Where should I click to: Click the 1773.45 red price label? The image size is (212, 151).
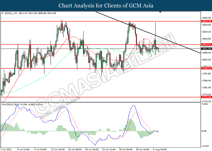click(207, 97)
